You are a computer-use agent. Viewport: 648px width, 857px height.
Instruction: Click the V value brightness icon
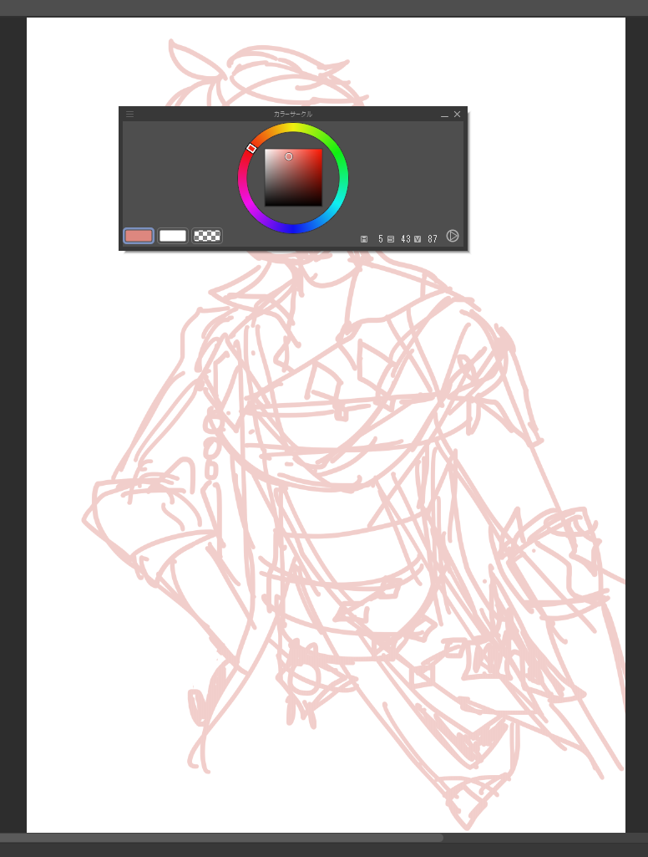click(x=418, y=239)
